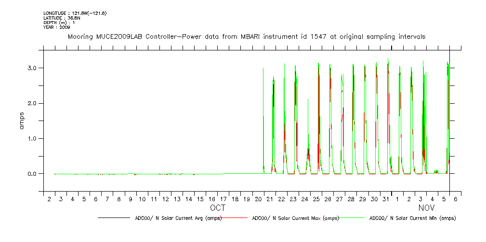Image resolution: width=486 pixels, height=242 pixels.
Task: Click the day 20 x-axis label
Action: click(x=247, y=199)
